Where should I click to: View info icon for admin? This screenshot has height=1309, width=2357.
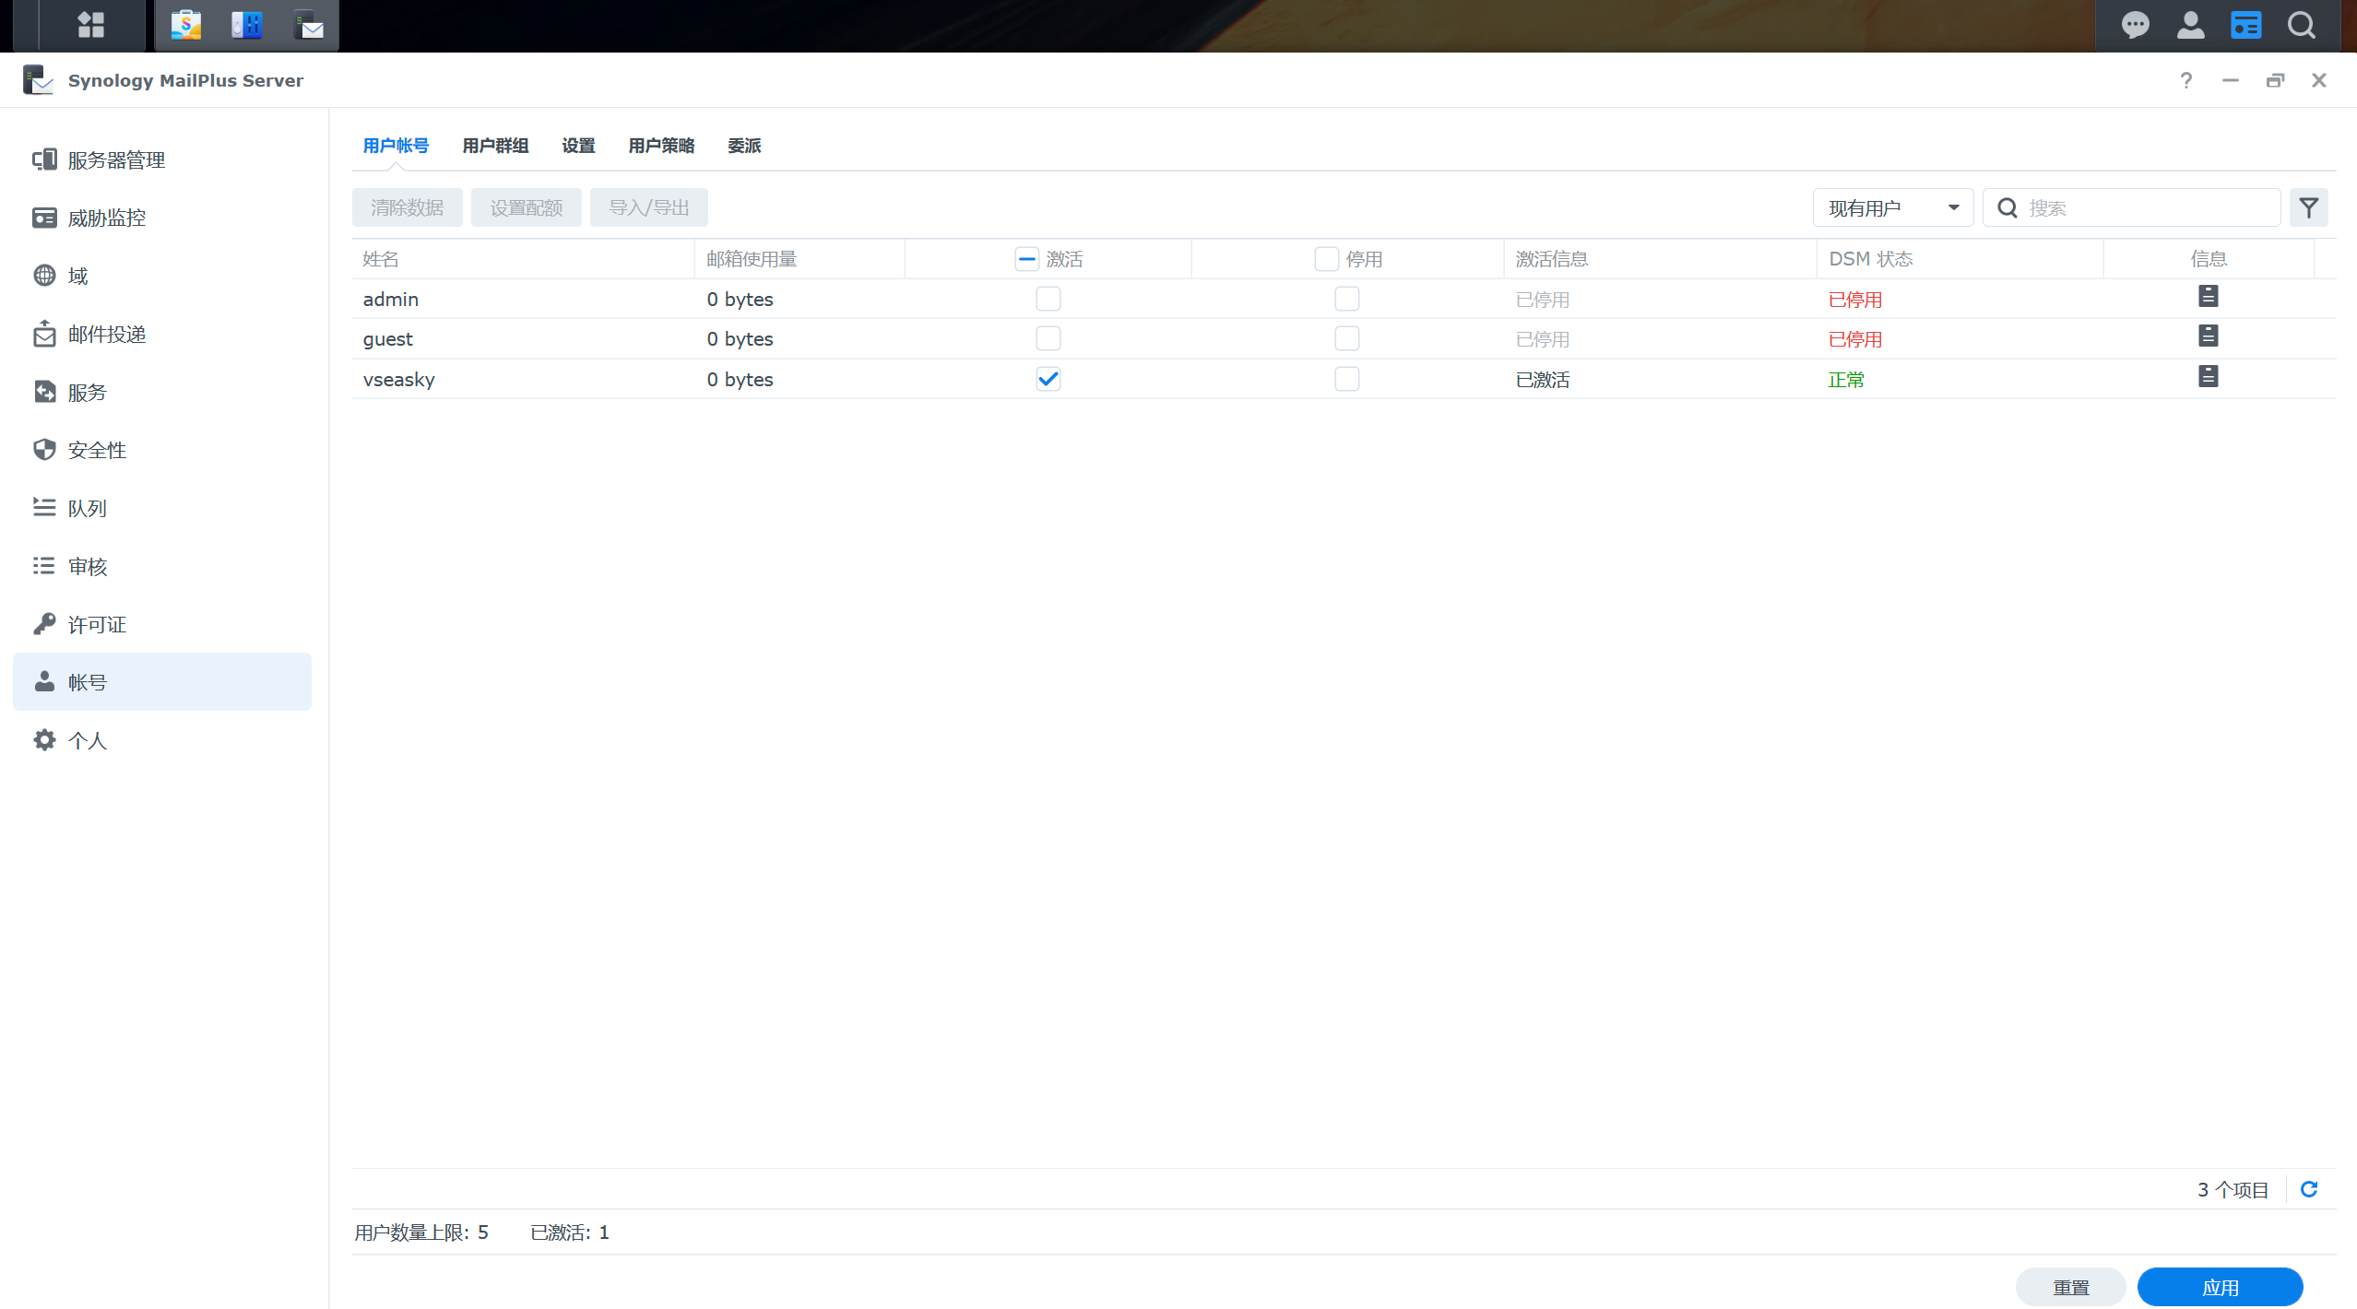(x=2208, y=296)
